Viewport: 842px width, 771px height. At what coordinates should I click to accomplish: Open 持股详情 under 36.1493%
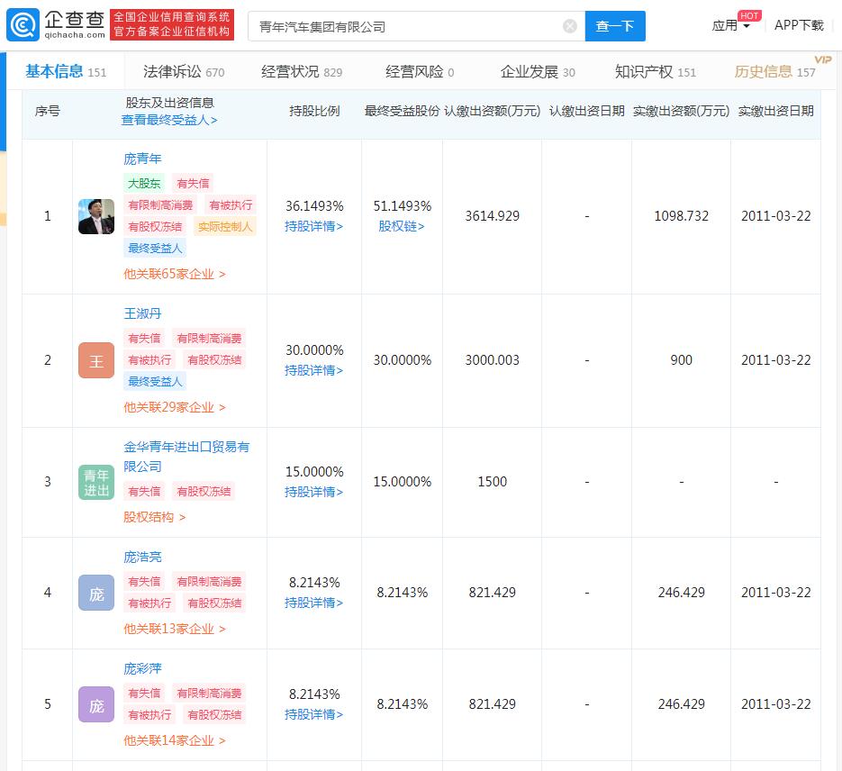pyautogui.click(x=313, y=227)
